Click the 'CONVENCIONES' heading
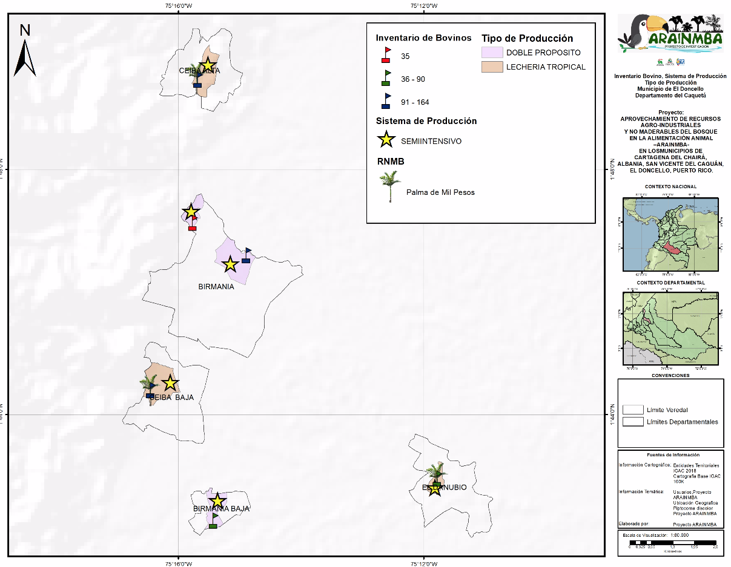The image size is (731, 567). [x=670, y=375]
